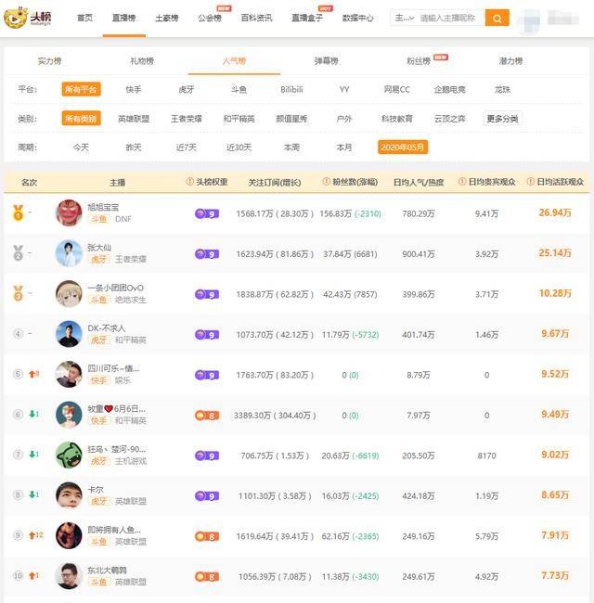Click level 8 badge in 东北大鹌鹑 row
Screen dimensions: 594x603
coord(207,577)
